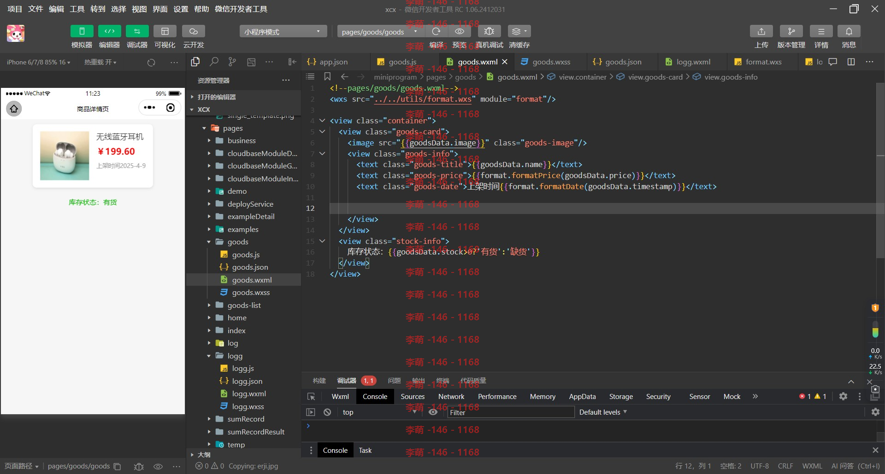Collapse debugger panel chevron
Image resolution: width=885 pixels, height=474 pixels.
point(851,382)
